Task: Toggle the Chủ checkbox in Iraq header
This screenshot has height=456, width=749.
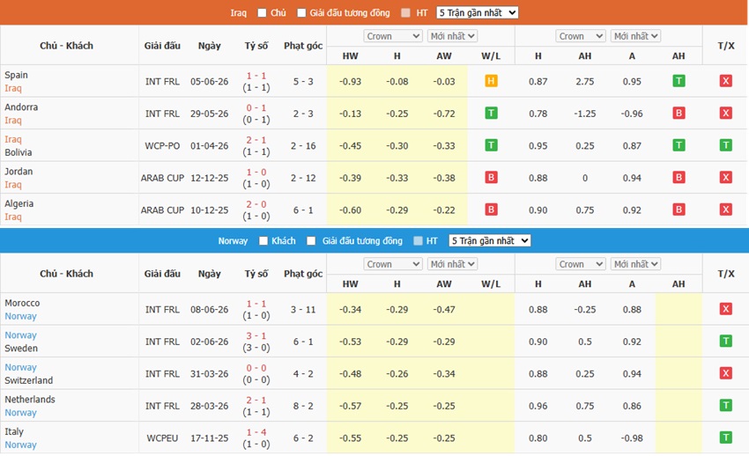Action: pyautogui.click(x=262, y=13)
